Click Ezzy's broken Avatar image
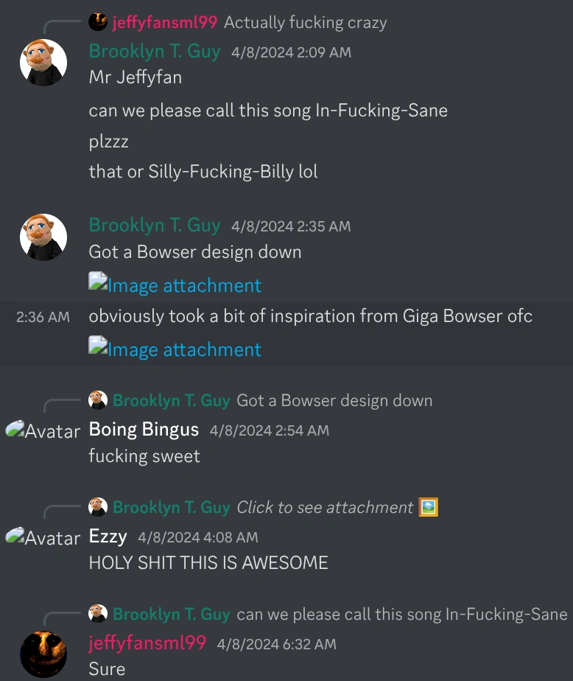Viewport: 573px width, 681px height. 43,537
